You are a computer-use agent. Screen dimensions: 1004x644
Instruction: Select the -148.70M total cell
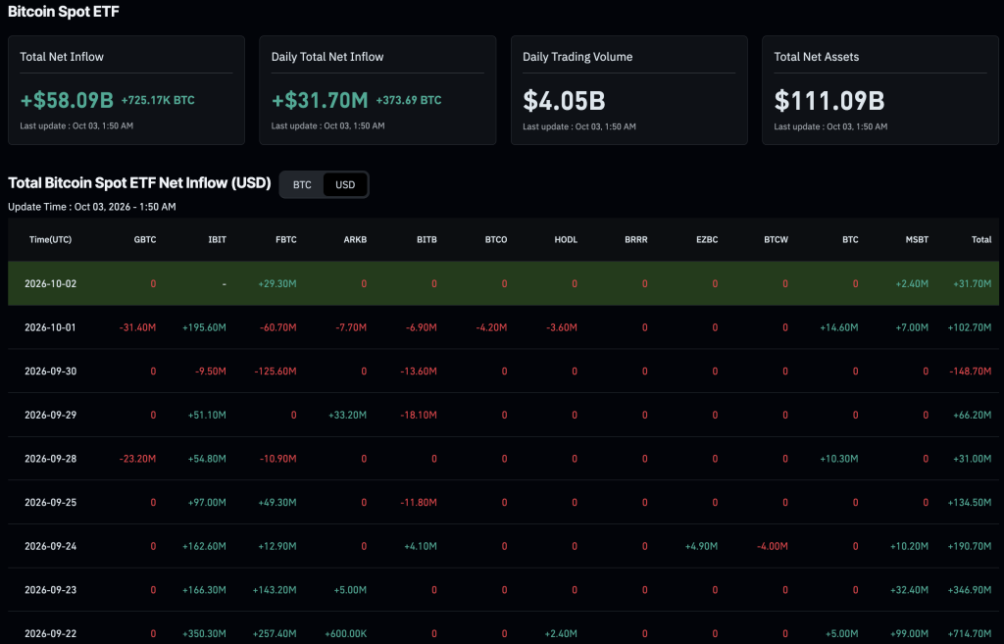point(970,372)
